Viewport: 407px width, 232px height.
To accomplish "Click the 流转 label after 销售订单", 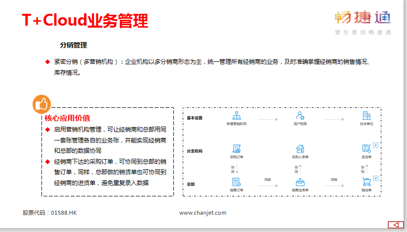I will coord(267,180).
